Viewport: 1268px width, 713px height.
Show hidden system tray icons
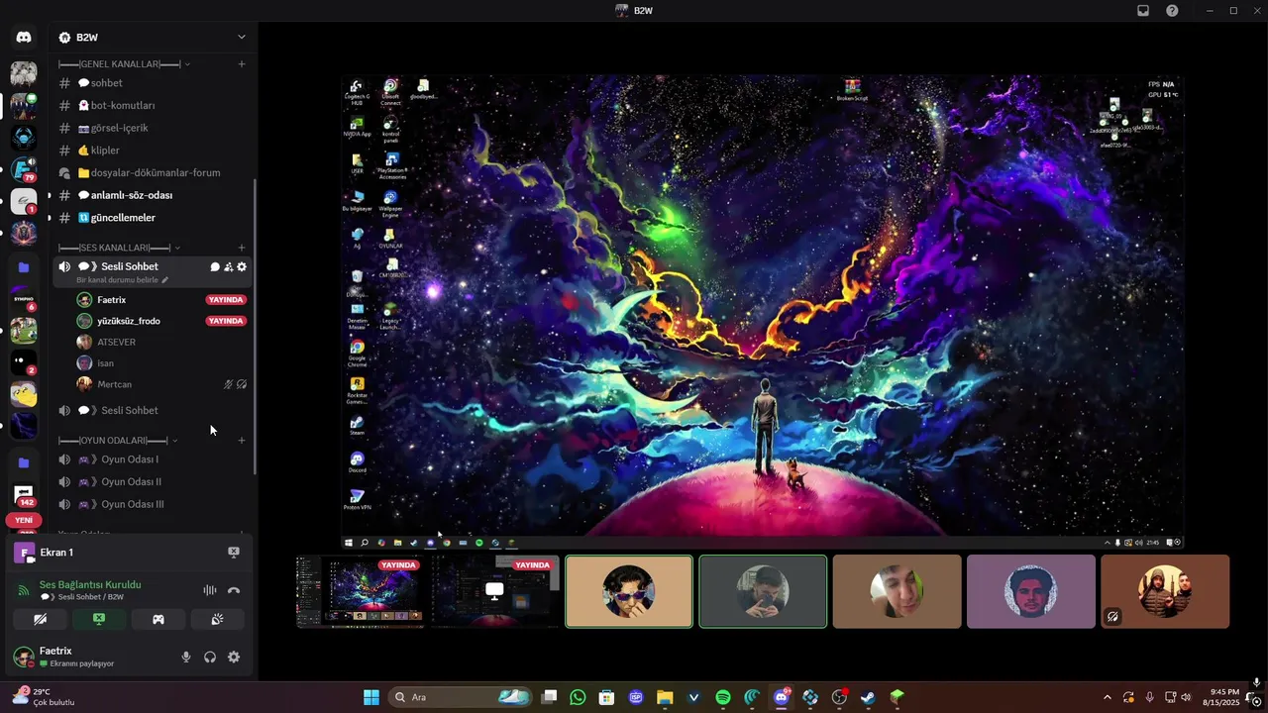click(1108, 697)
